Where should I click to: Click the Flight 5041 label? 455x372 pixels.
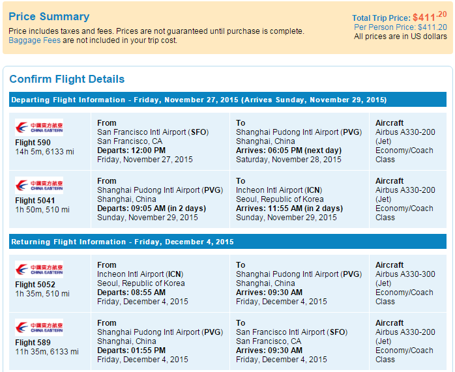35,201
